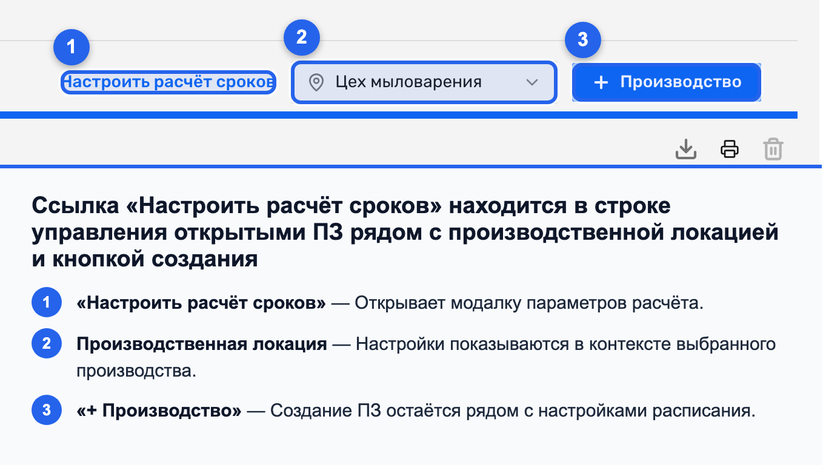
Task: Click annotation badge 1 above the settings link
Action: pyautogui.click(x=72, y=47)
